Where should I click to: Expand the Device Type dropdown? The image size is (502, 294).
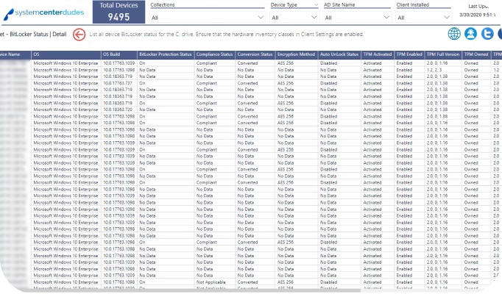point(294,18)
